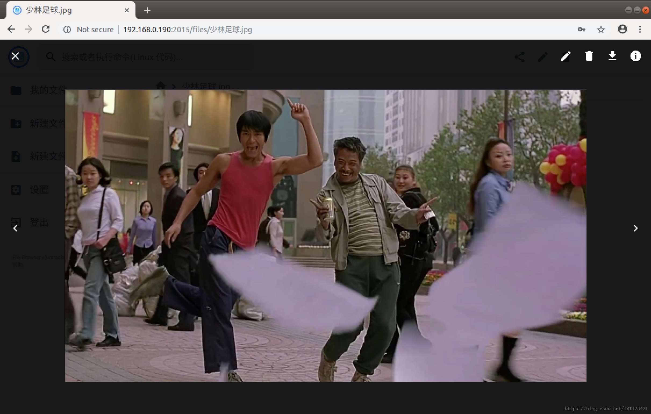Bookmark this page with the star
651x414 pixels.
(601, 30)
